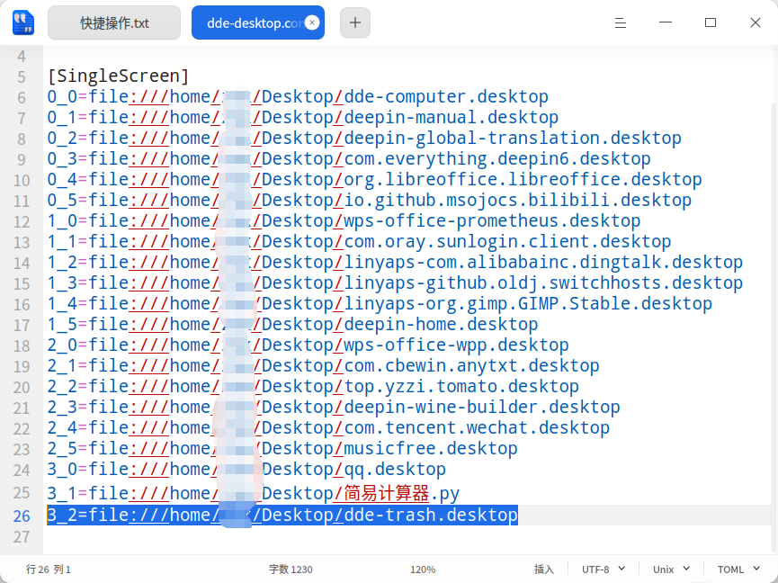This screenshot has width=778, height=583.
Task: Click the wps-office-prometheus.desktop line
Action: (344, 221)
